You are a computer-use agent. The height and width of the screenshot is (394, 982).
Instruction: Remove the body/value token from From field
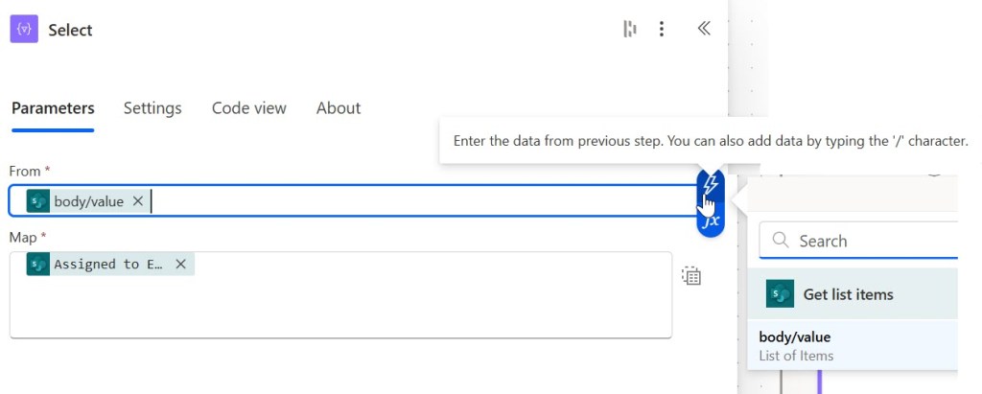(138, 201)
